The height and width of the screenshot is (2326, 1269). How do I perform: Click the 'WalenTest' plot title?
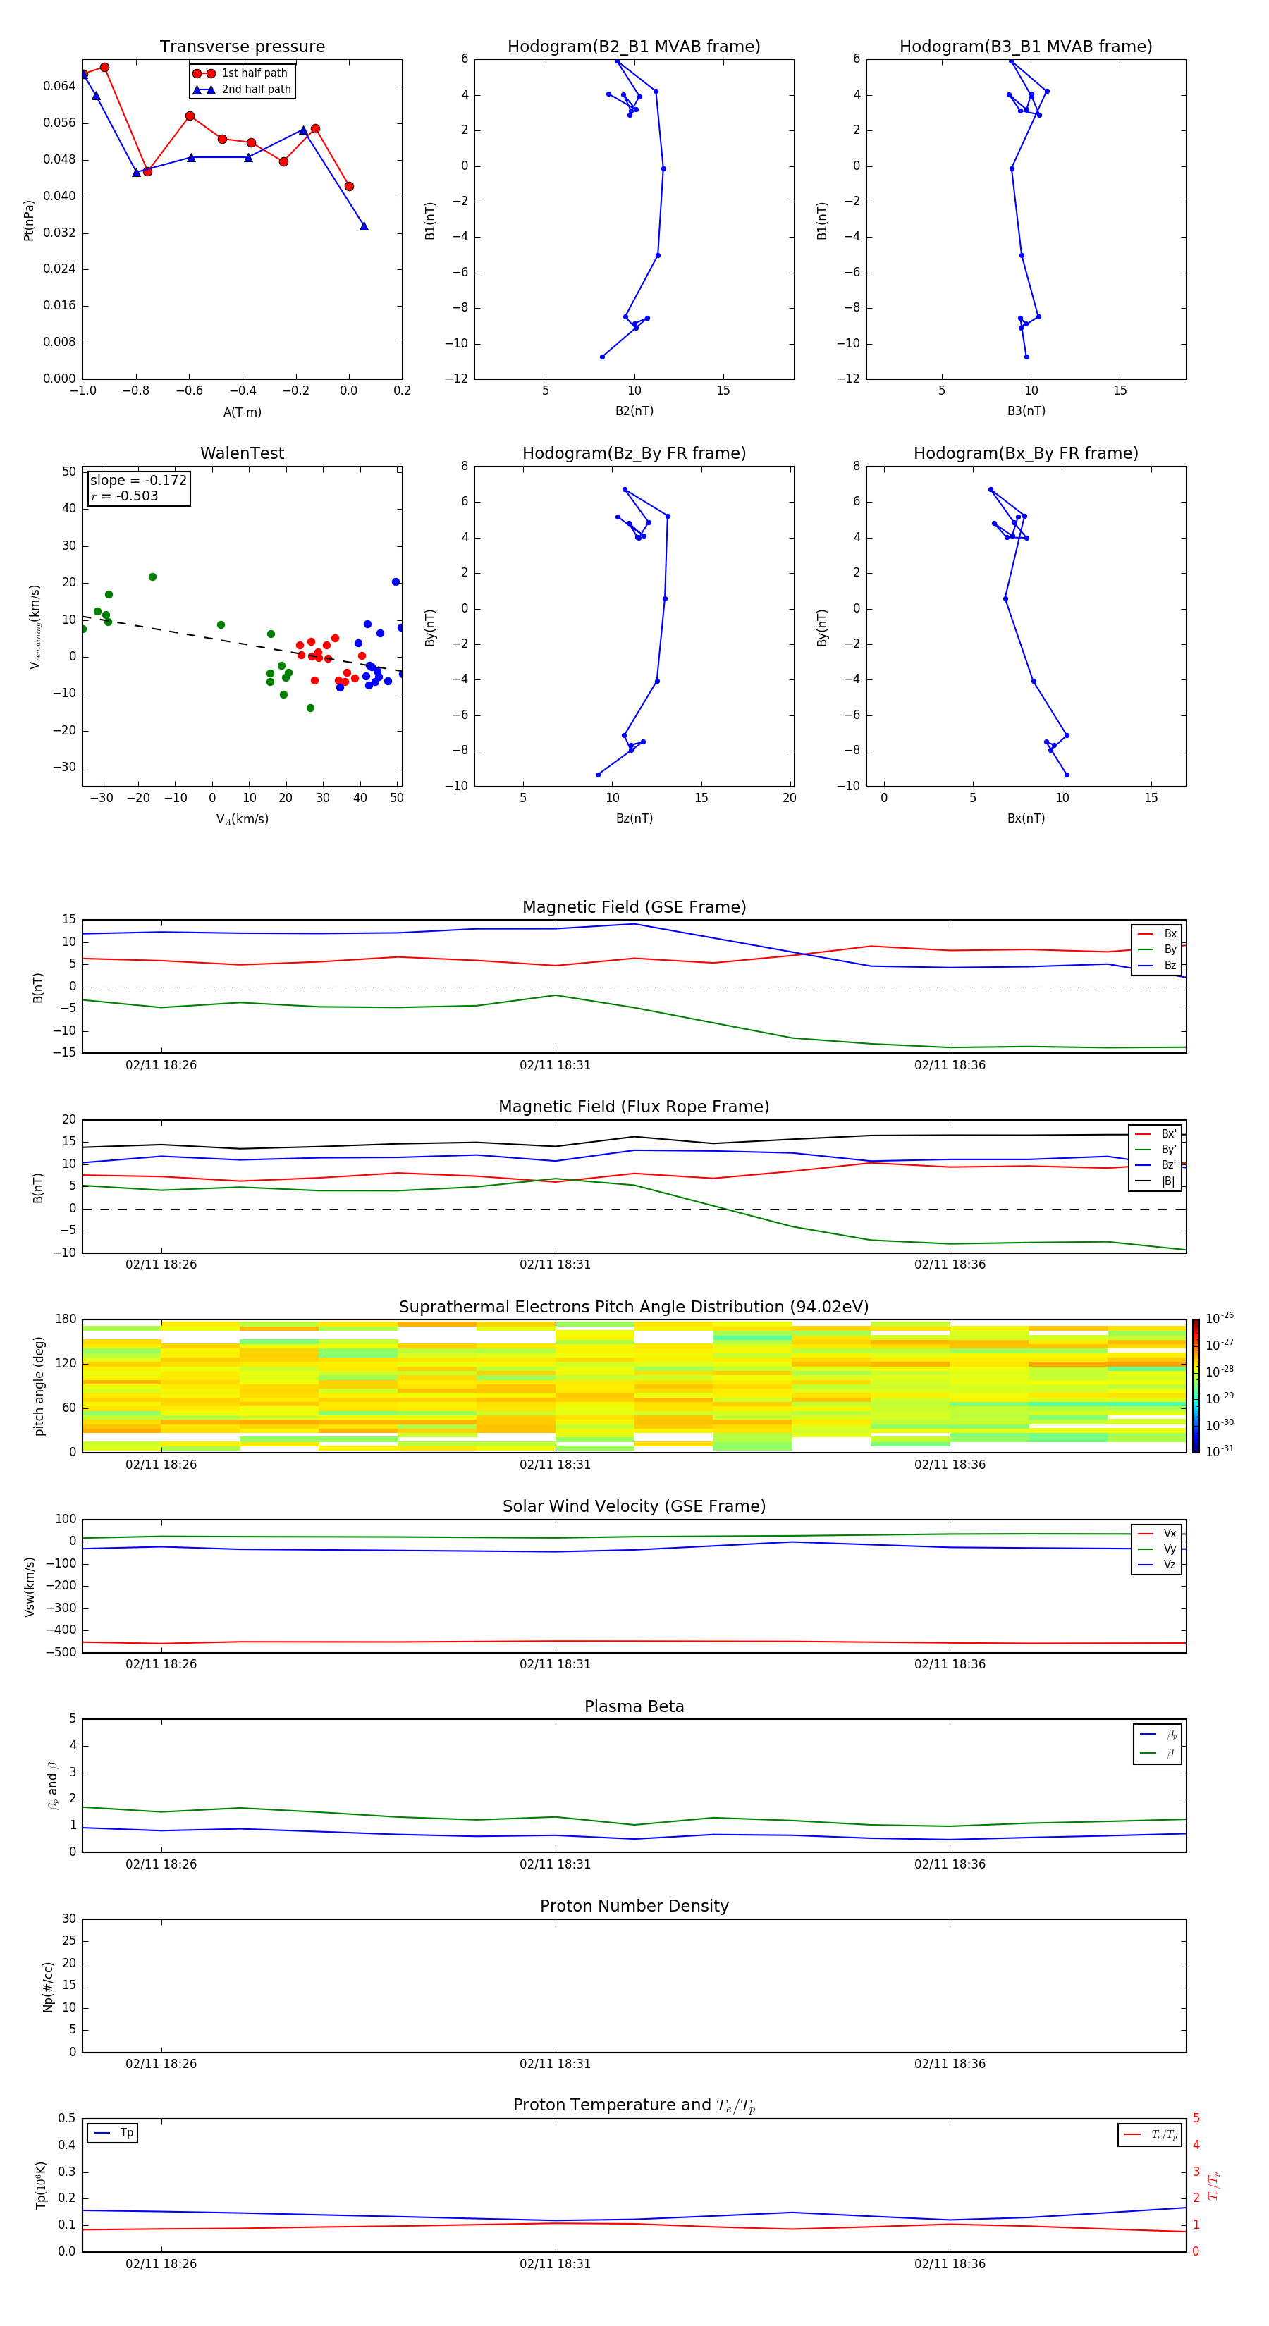point(242,453)
